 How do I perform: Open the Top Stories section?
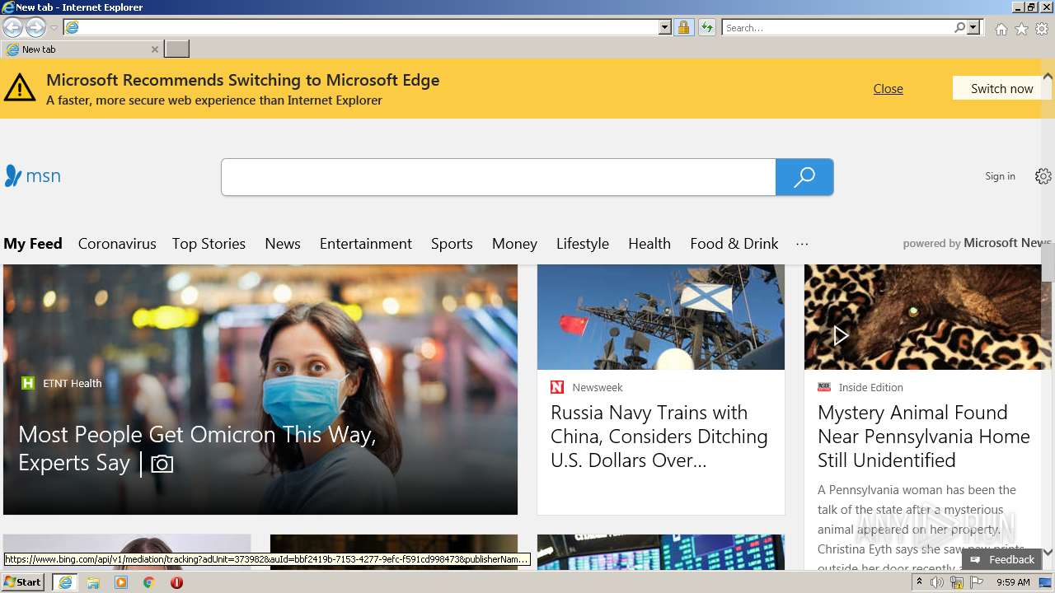(209, 244)
